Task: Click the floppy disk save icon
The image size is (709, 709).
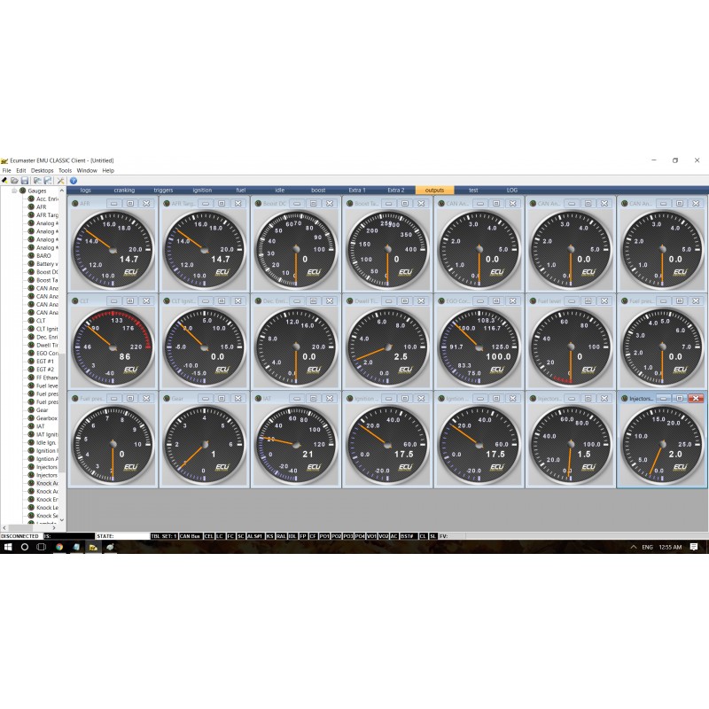Action: click(x=25, y=181)
